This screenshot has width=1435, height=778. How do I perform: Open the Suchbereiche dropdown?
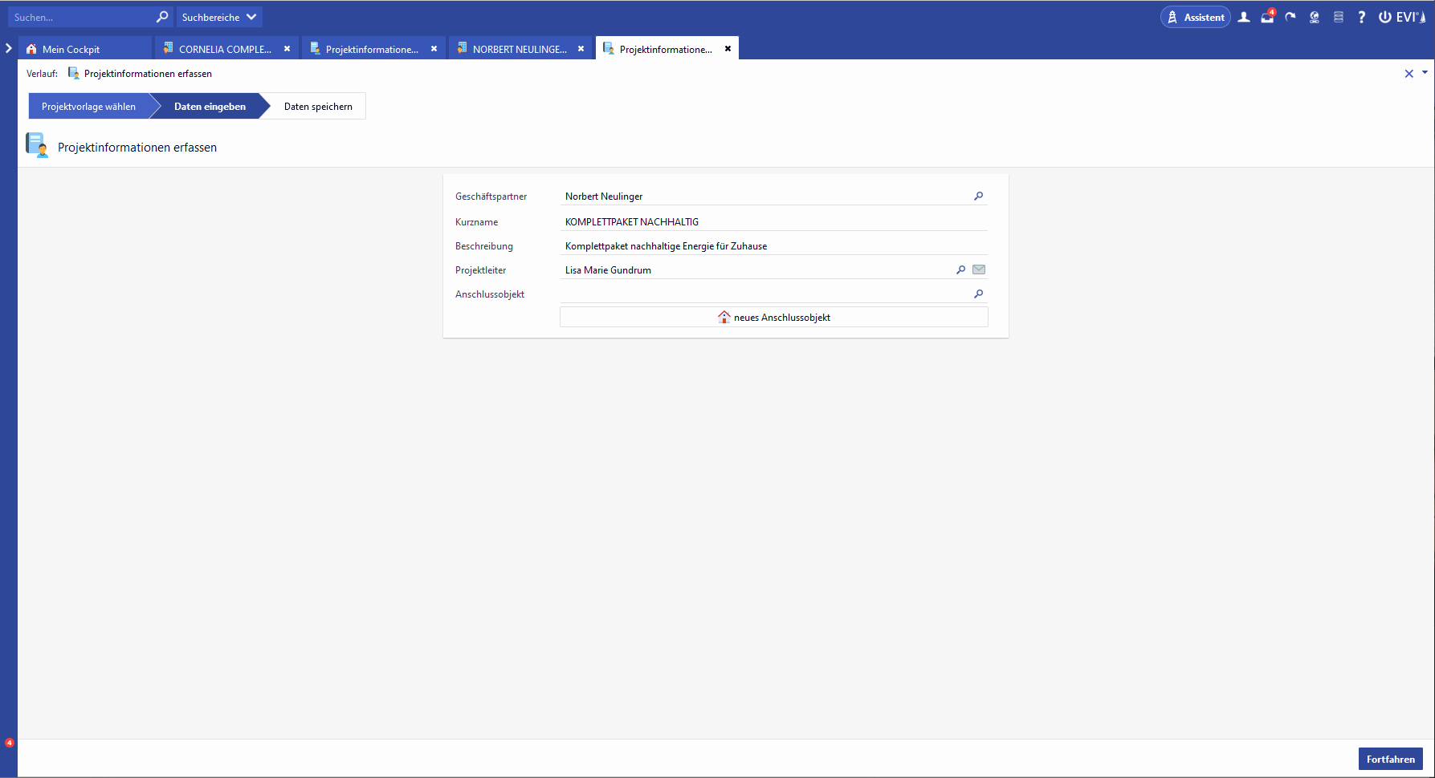pyautogui.click(x=219, y=17)
